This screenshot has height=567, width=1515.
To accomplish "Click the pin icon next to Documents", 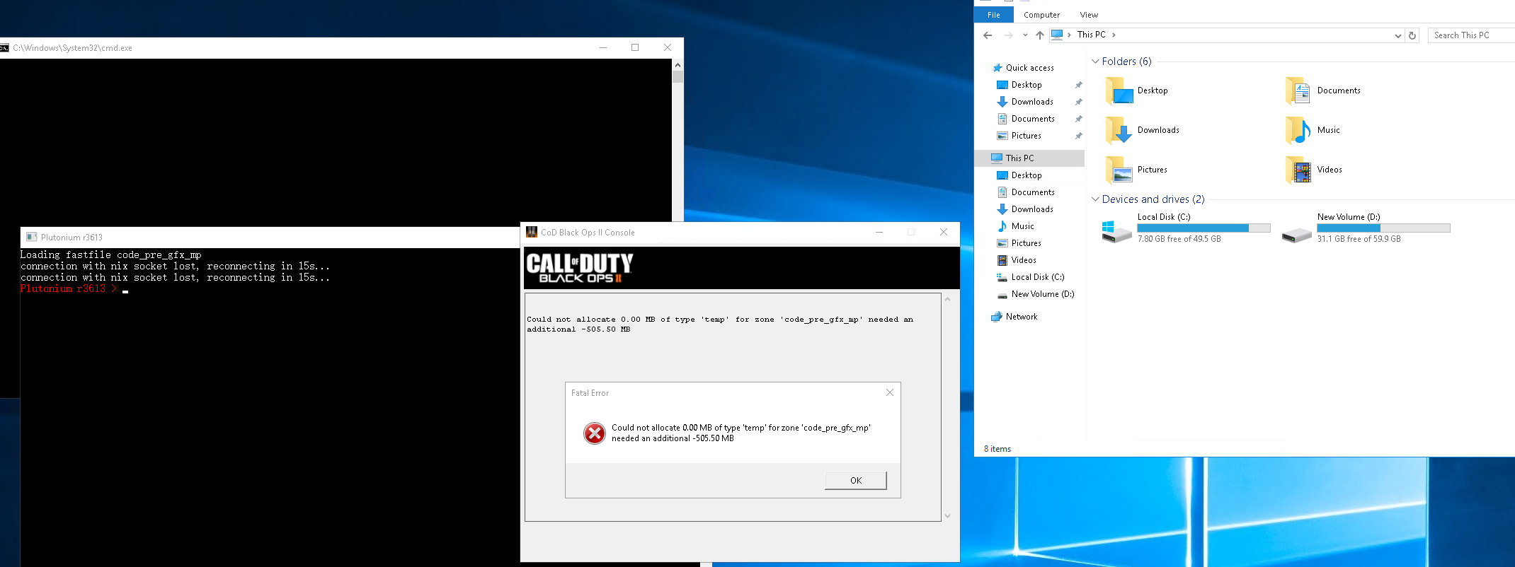I will click(1078, 119).
